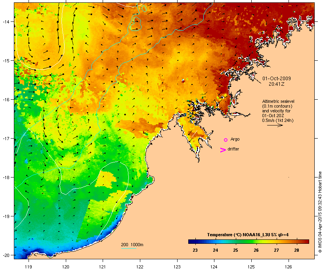Click the '01-Oct 20Z' text

[x=273, y=116]
